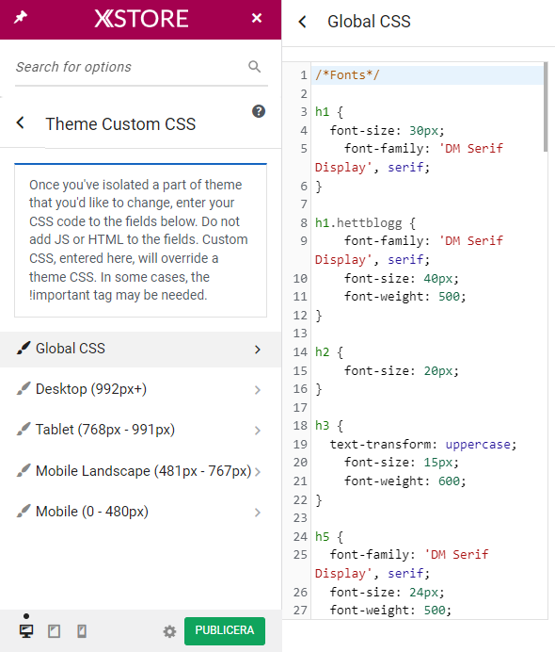Place cursor on line 1 Fonts comment
This screenshot has width=555, height=652.
[x=347, y=75]
